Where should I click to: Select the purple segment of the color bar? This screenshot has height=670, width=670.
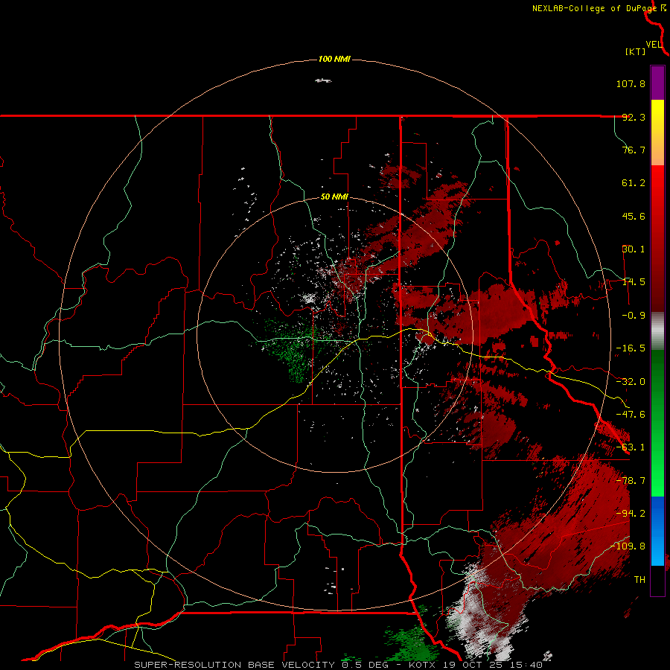coord(657,83)
